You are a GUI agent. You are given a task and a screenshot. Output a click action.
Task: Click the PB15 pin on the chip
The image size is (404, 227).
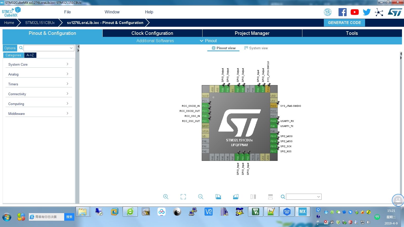274,136
